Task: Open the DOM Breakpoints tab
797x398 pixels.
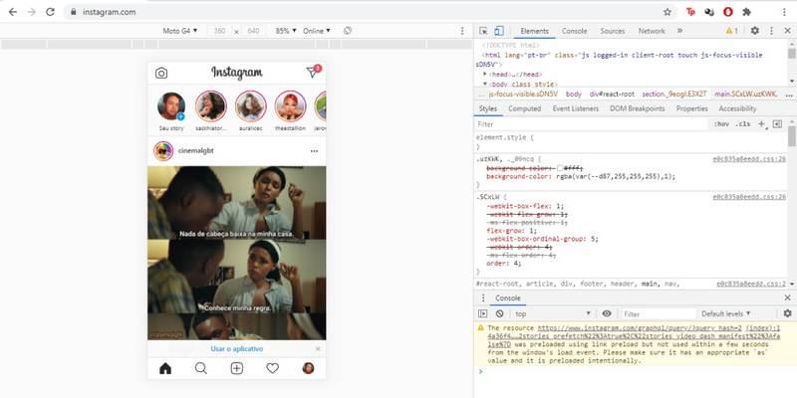Action: click(x=638, y=108)
